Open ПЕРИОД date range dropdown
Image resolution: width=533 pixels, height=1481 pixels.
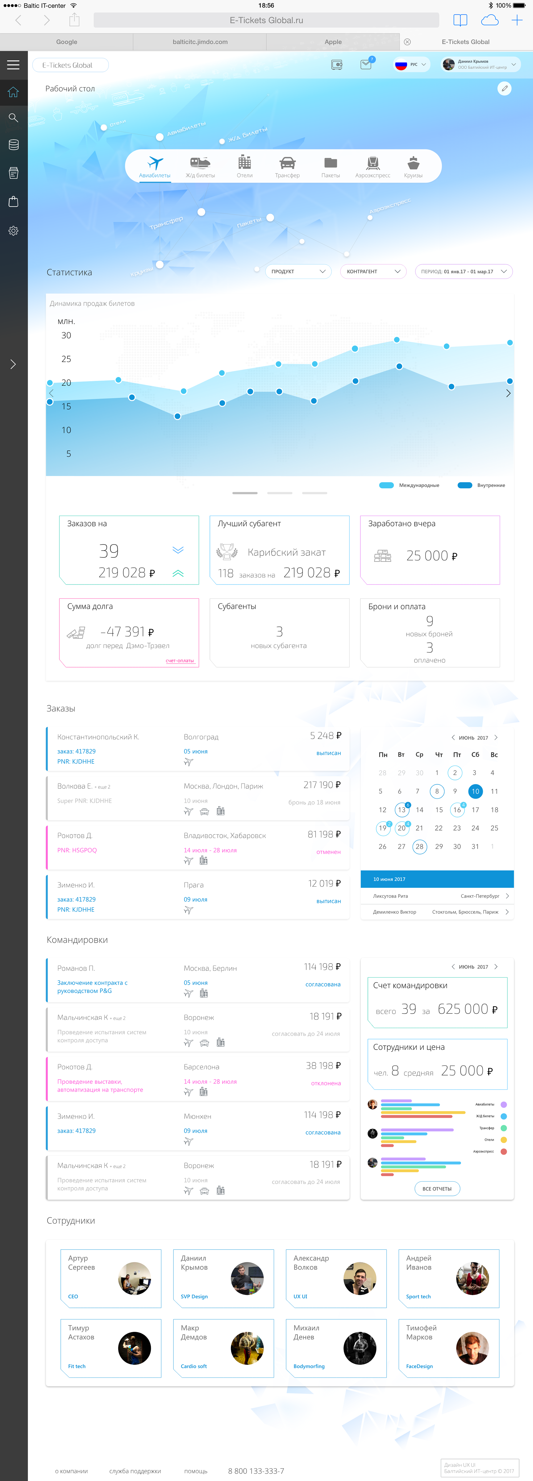[463, 271]
